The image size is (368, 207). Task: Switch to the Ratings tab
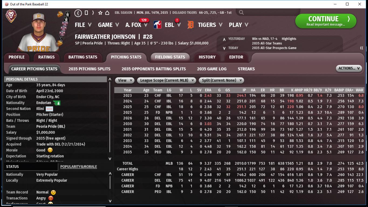46,57
